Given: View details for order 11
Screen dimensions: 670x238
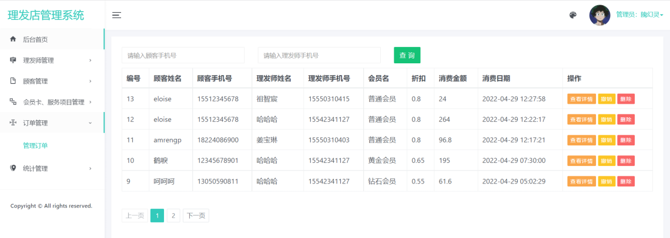Looking at the screenshot, I should point(581,140).
